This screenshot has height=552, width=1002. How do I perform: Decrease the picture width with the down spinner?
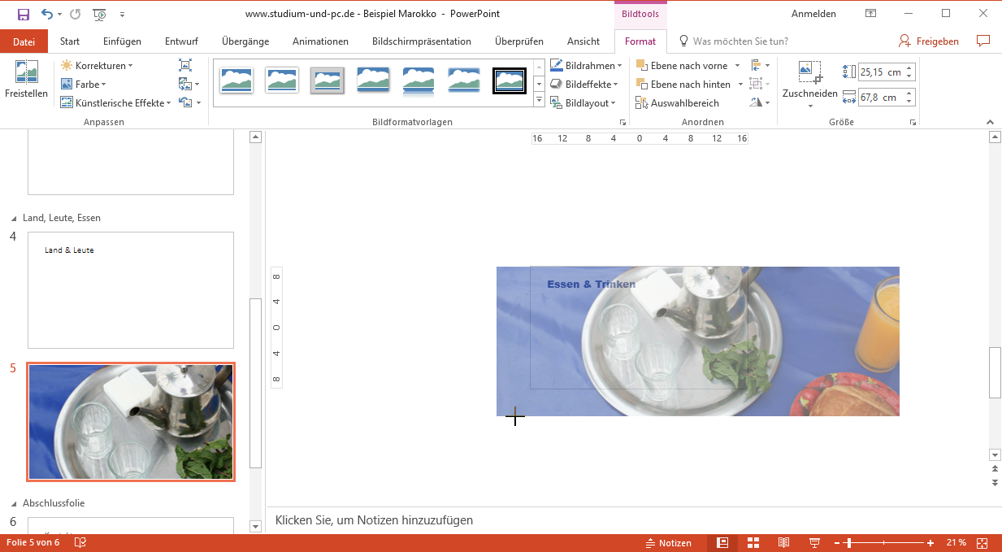909,102
